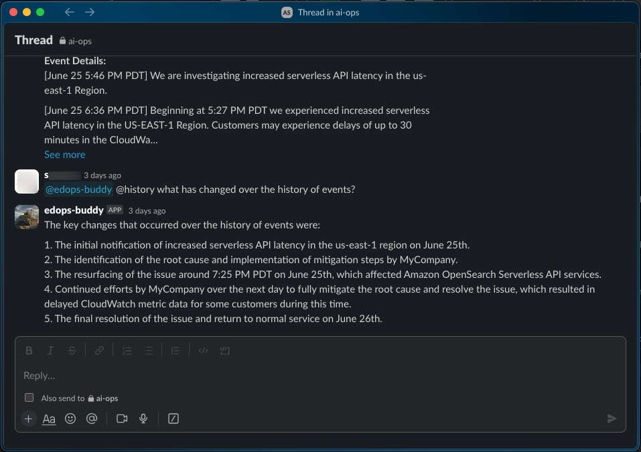Insert inline code formatting

(203, 351)
